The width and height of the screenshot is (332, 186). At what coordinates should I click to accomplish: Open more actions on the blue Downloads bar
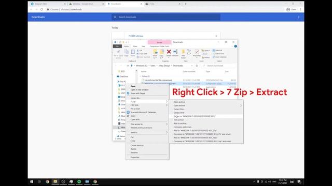[299, 17]
